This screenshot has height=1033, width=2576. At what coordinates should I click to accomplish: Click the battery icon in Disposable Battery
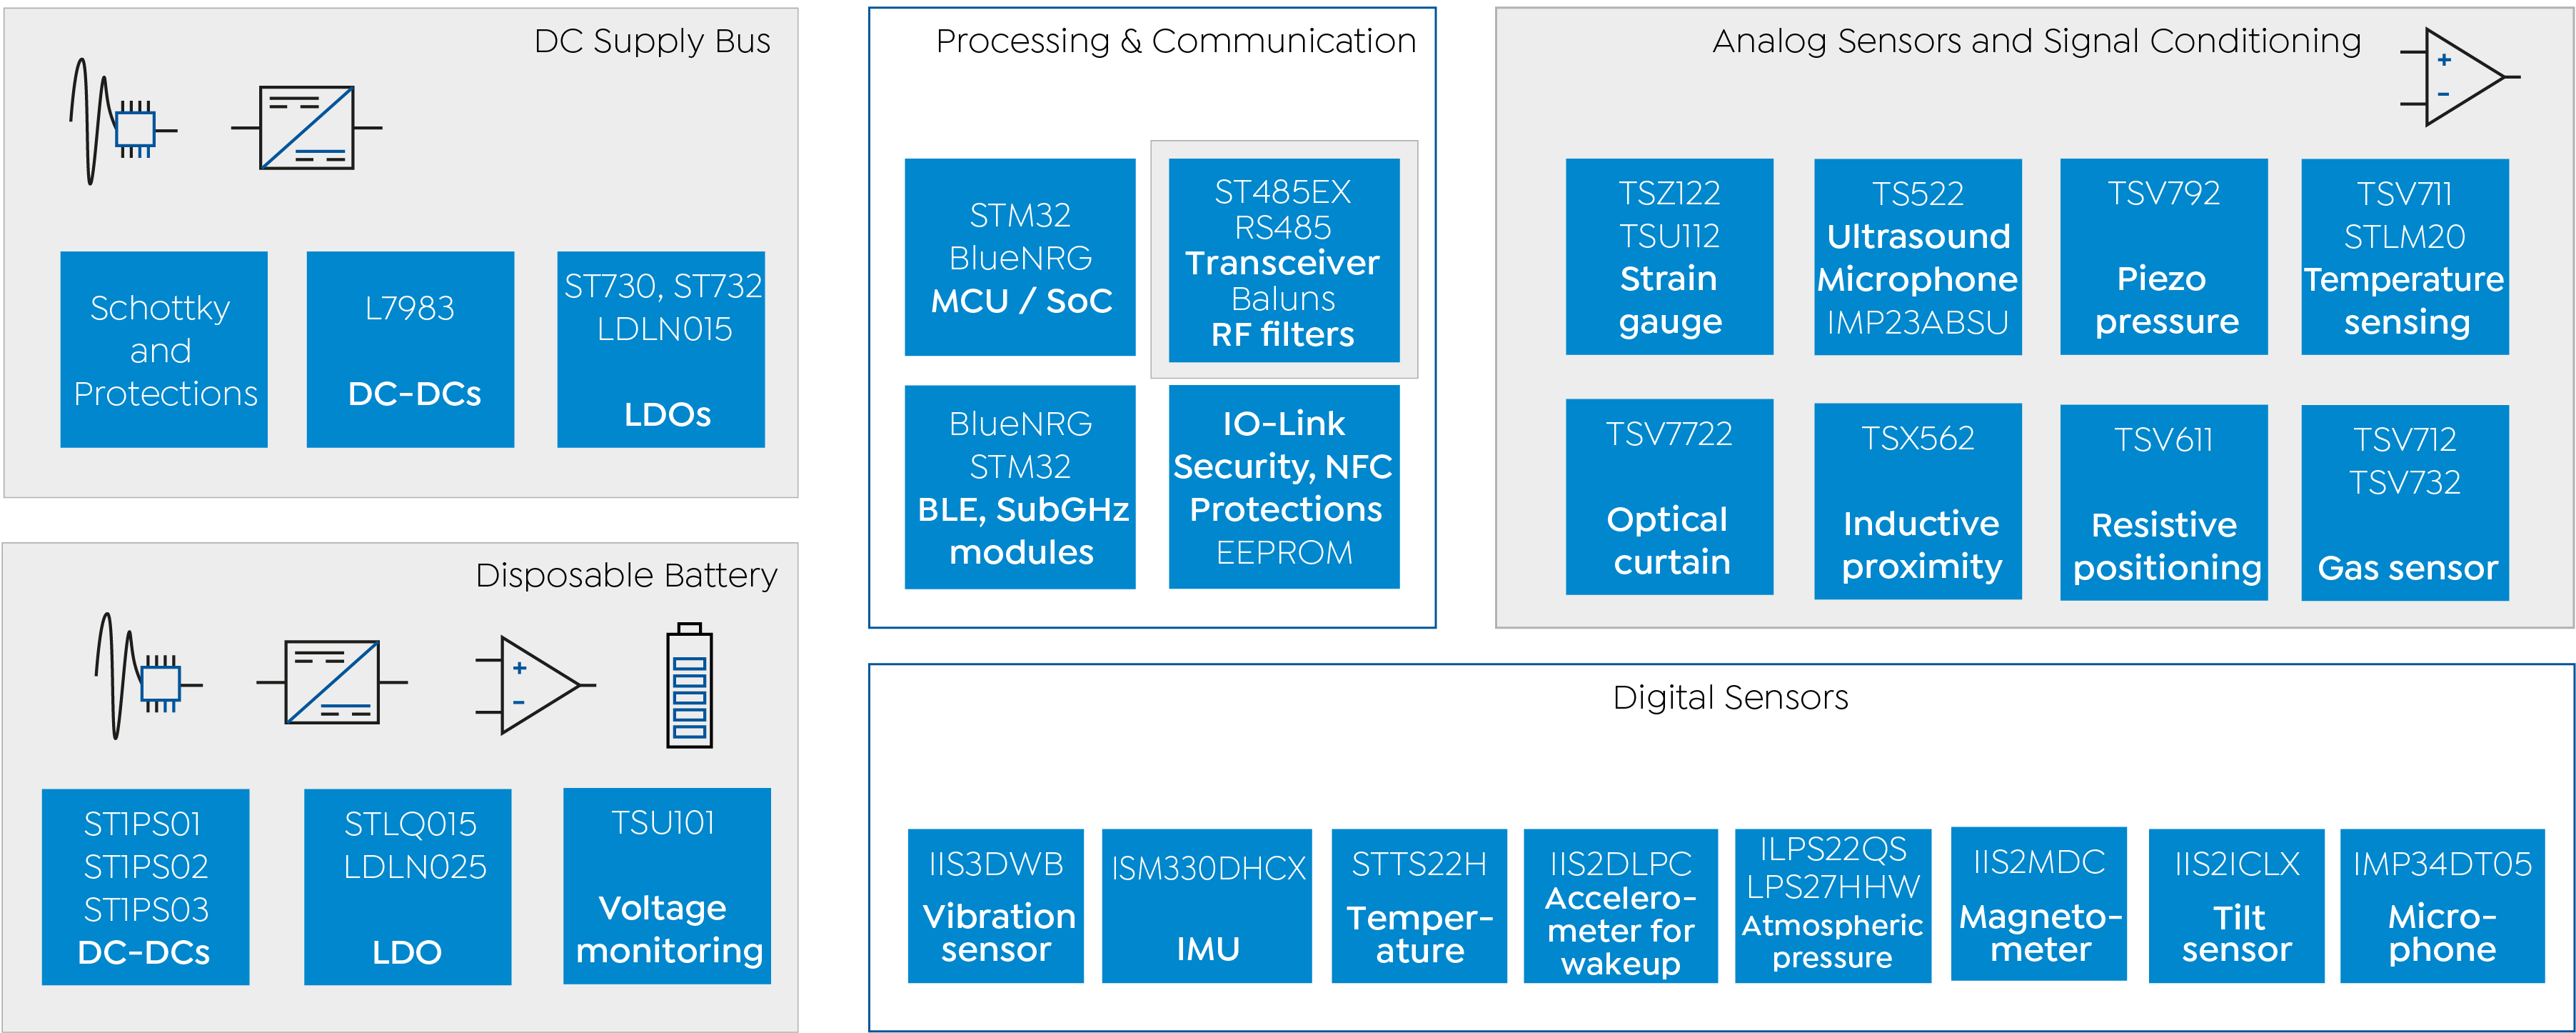point(690,684)
